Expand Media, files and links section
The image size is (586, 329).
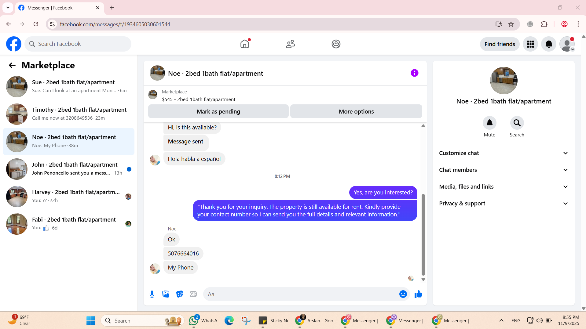coord(504,187)
